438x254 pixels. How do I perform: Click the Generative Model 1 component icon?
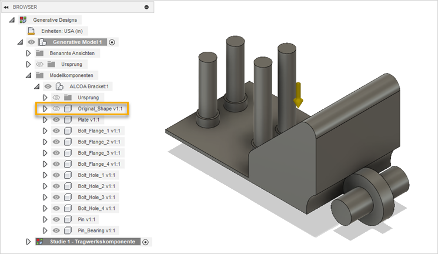click(x=43, y=42)
